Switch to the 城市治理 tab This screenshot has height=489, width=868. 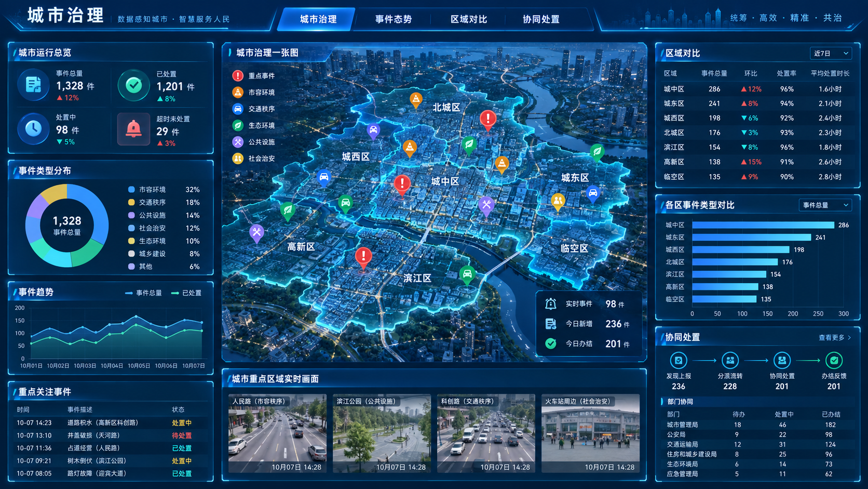[318, 19]
